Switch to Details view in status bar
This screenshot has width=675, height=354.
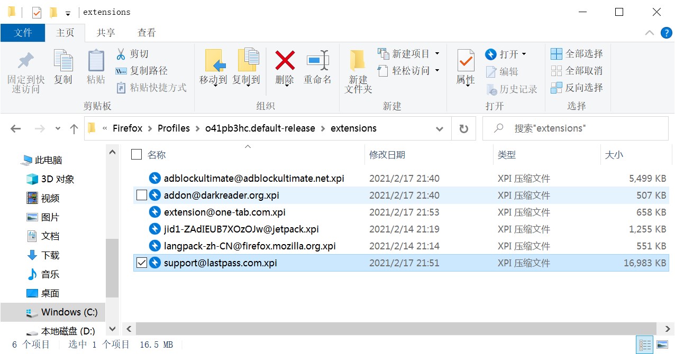645,345
